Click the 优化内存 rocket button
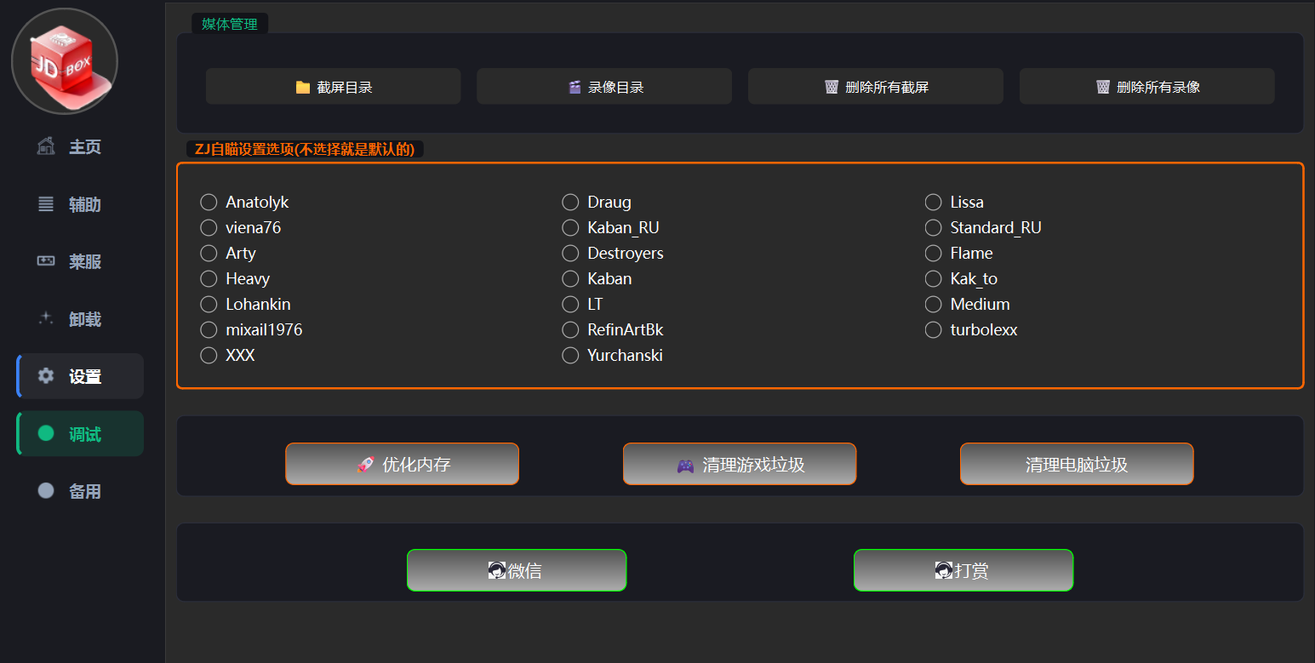This screenshot has width=1315, height=663. click(402, 464)
